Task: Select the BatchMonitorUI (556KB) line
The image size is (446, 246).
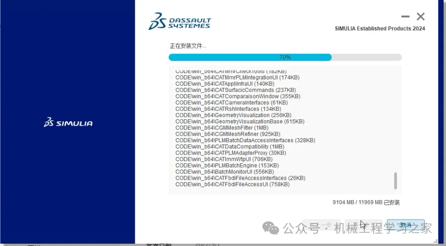Action: pos(225,171)
